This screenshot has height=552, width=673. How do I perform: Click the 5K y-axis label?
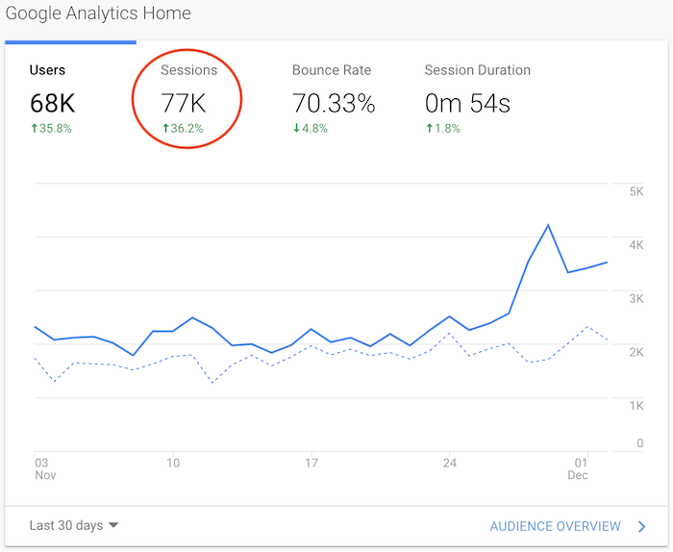coord(636,191)
